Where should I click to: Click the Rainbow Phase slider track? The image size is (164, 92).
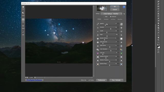coord(109,65)
